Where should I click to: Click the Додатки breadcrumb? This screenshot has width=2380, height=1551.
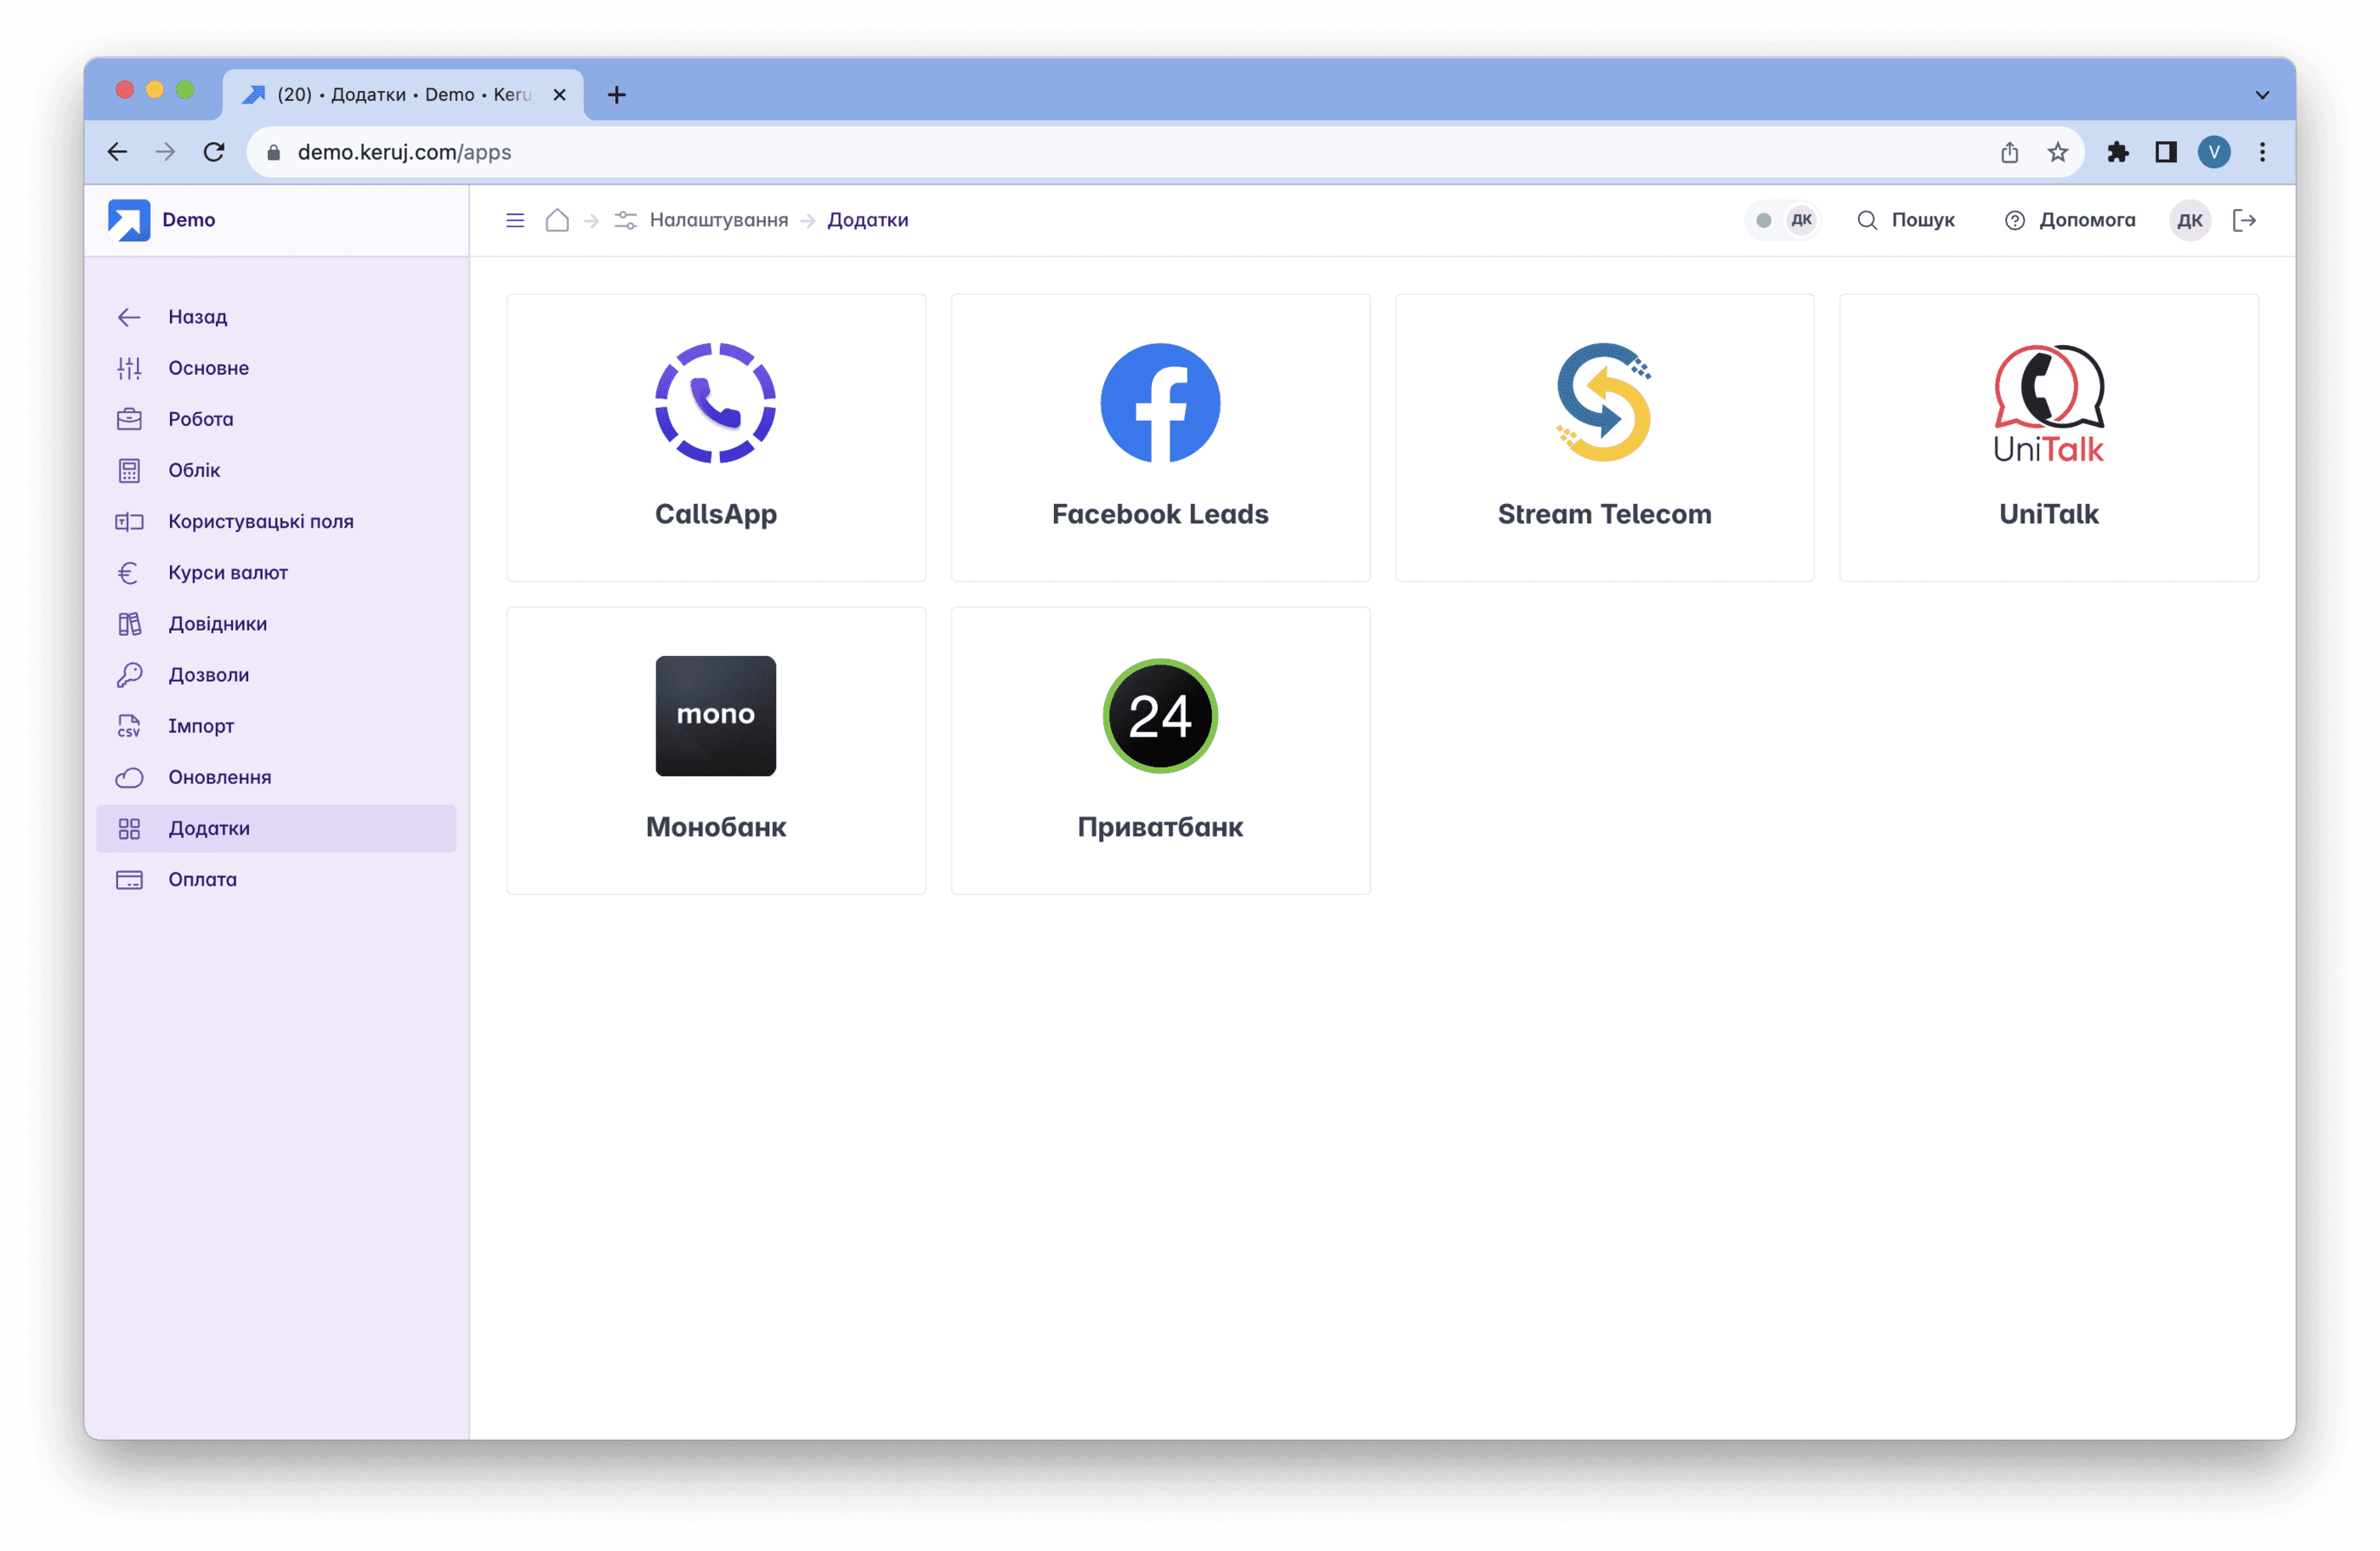868,220
